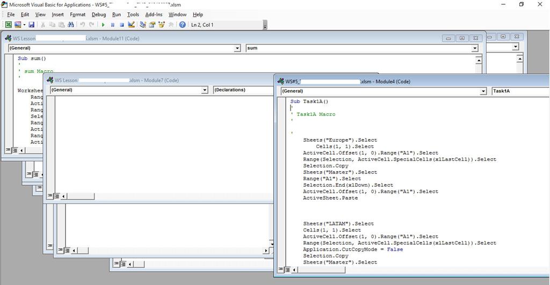The image size is (550, 285).
Task: Save the workbook with the disk icon
Action: coord(32,25)
